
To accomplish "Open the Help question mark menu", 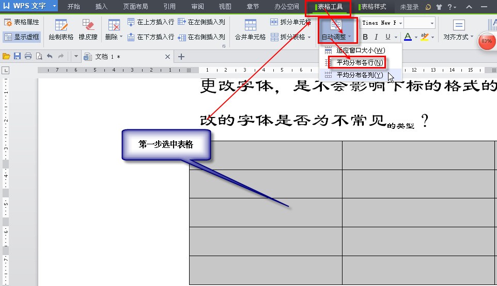I will [x=452, y=7].
